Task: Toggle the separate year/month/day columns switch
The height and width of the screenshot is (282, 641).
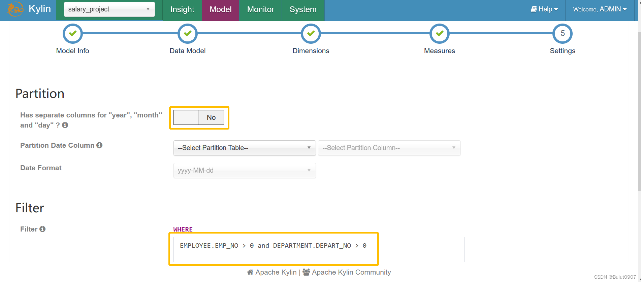Action: (199, 117)
